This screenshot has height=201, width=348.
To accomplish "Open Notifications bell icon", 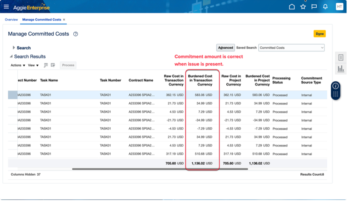I will [325, 7].
